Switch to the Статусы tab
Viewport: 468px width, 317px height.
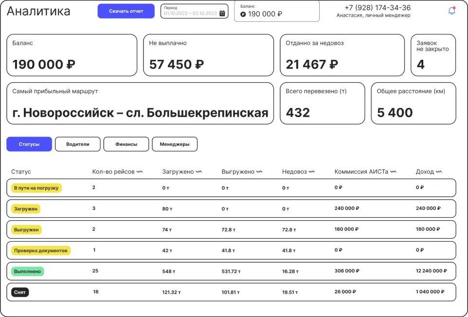pyautogui.click(x=29, y=144)
